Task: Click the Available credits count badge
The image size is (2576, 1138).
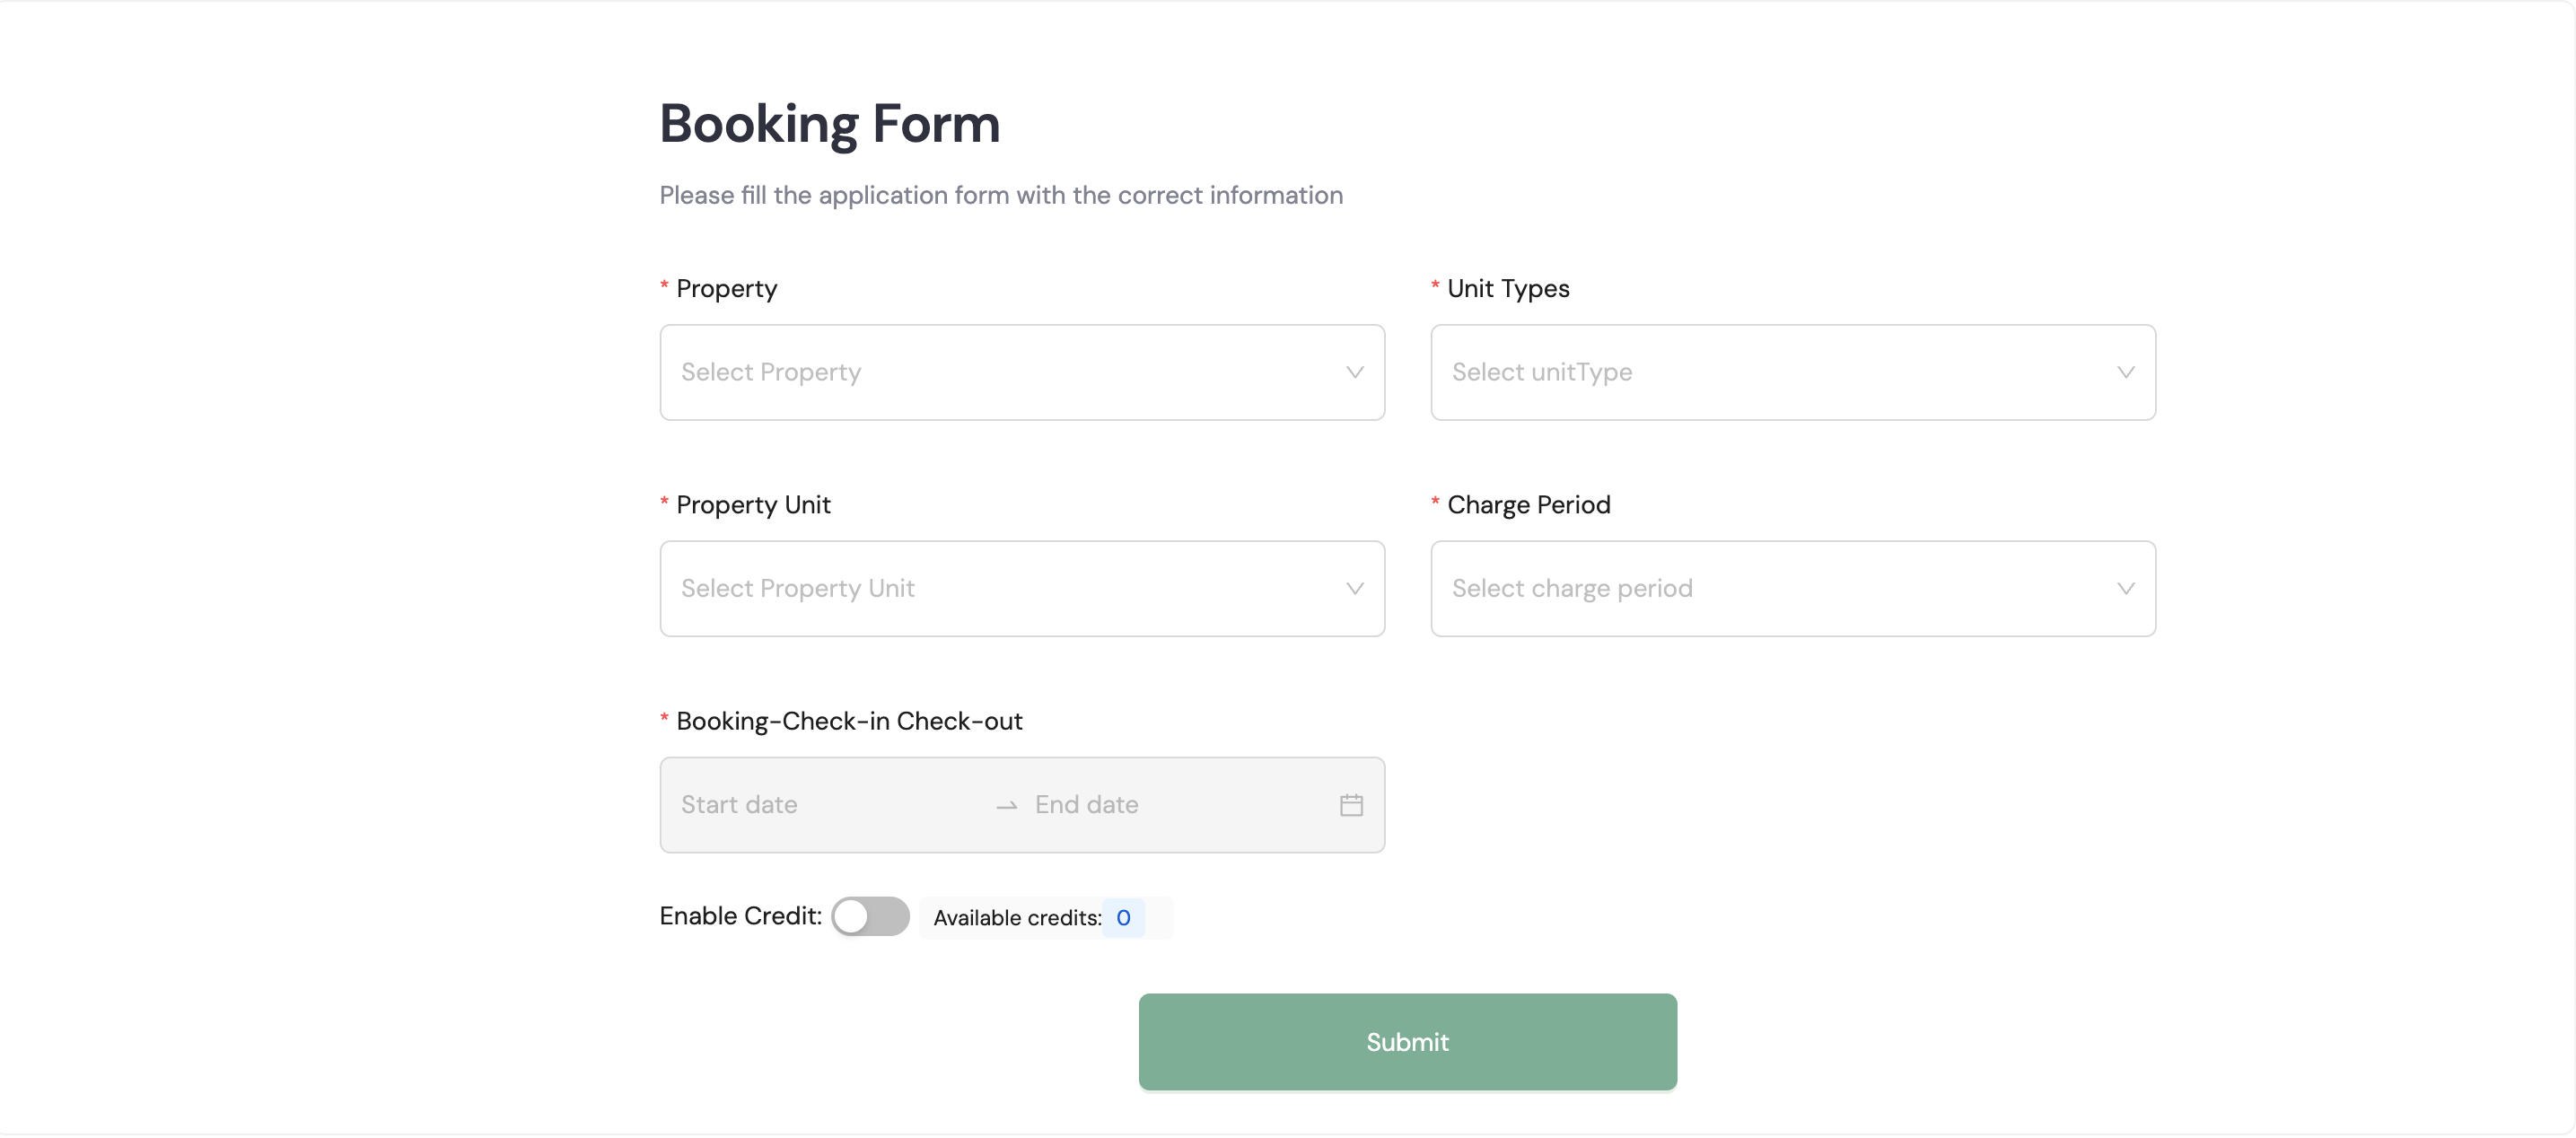Action: pos(1123,918)
